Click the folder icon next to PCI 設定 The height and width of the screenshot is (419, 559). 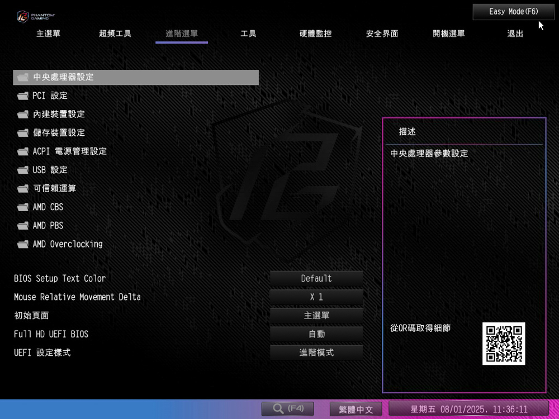22,96
